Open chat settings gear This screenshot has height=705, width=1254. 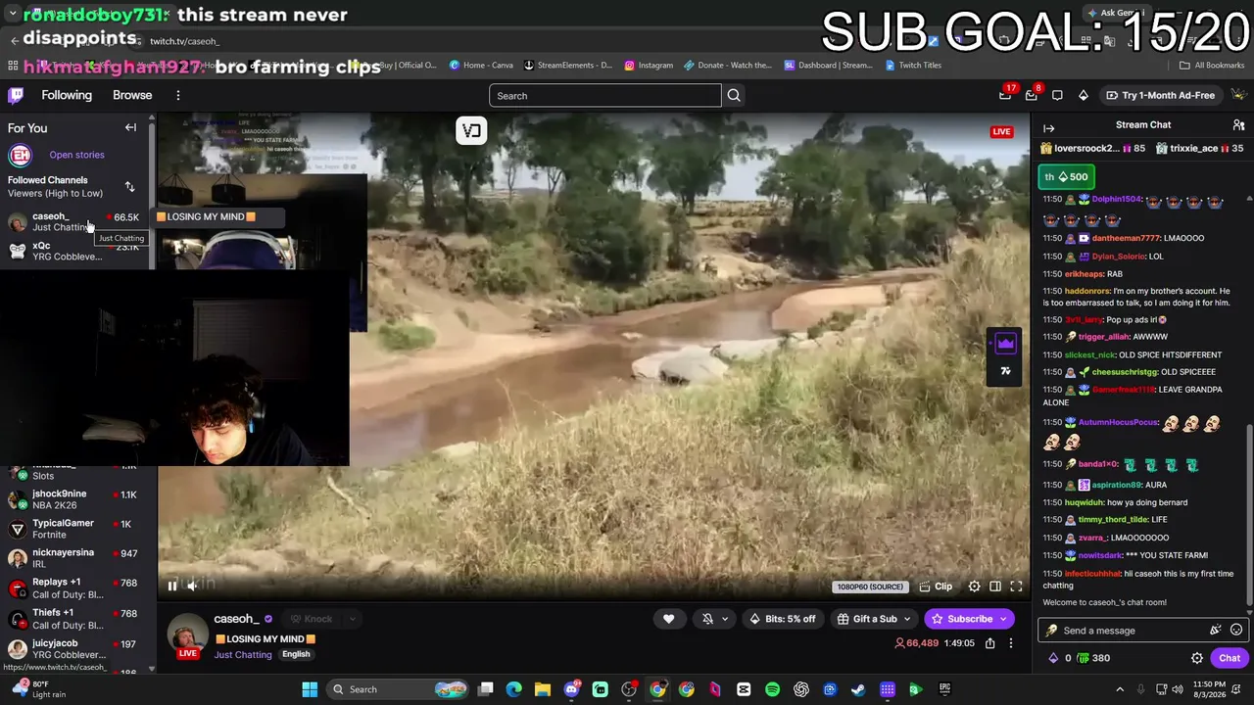[1197, 658]
